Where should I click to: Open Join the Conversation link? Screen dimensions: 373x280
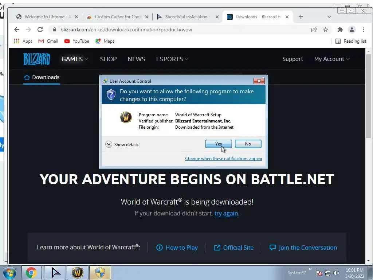tap(303, 248)
